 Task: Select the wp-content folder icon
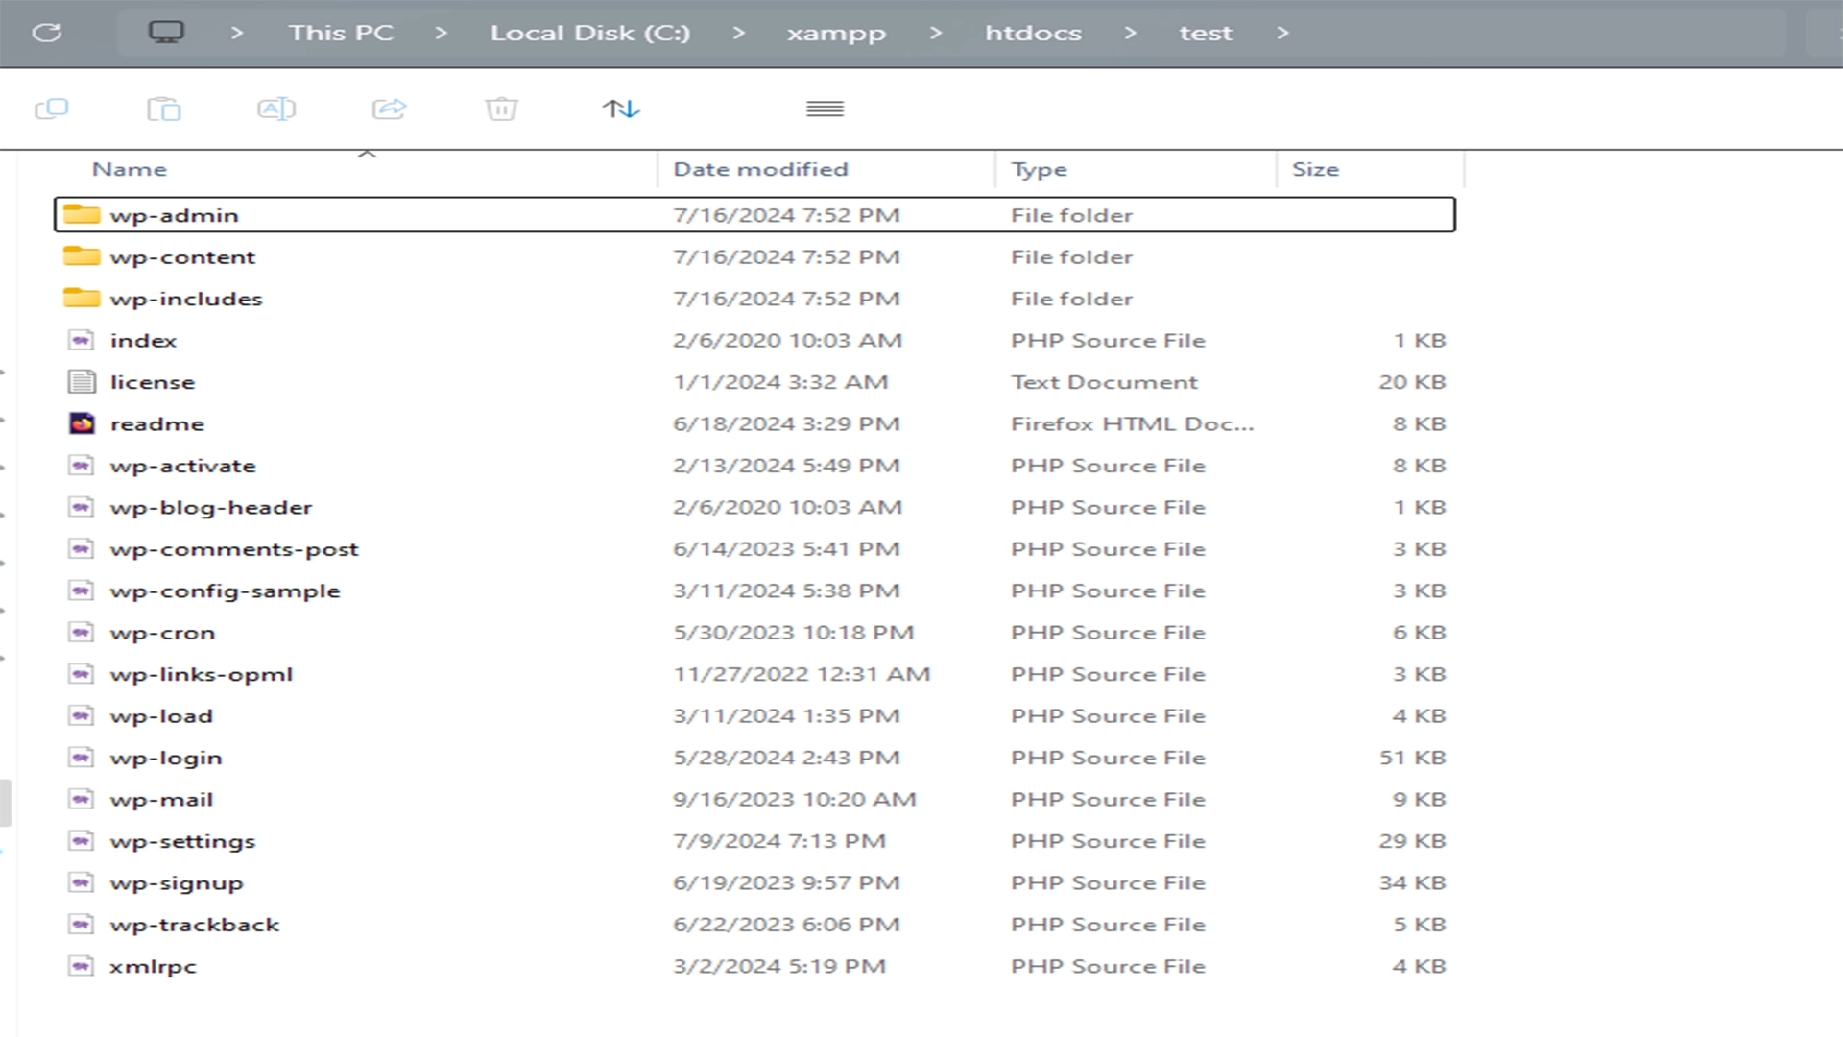tap(82, 256)
